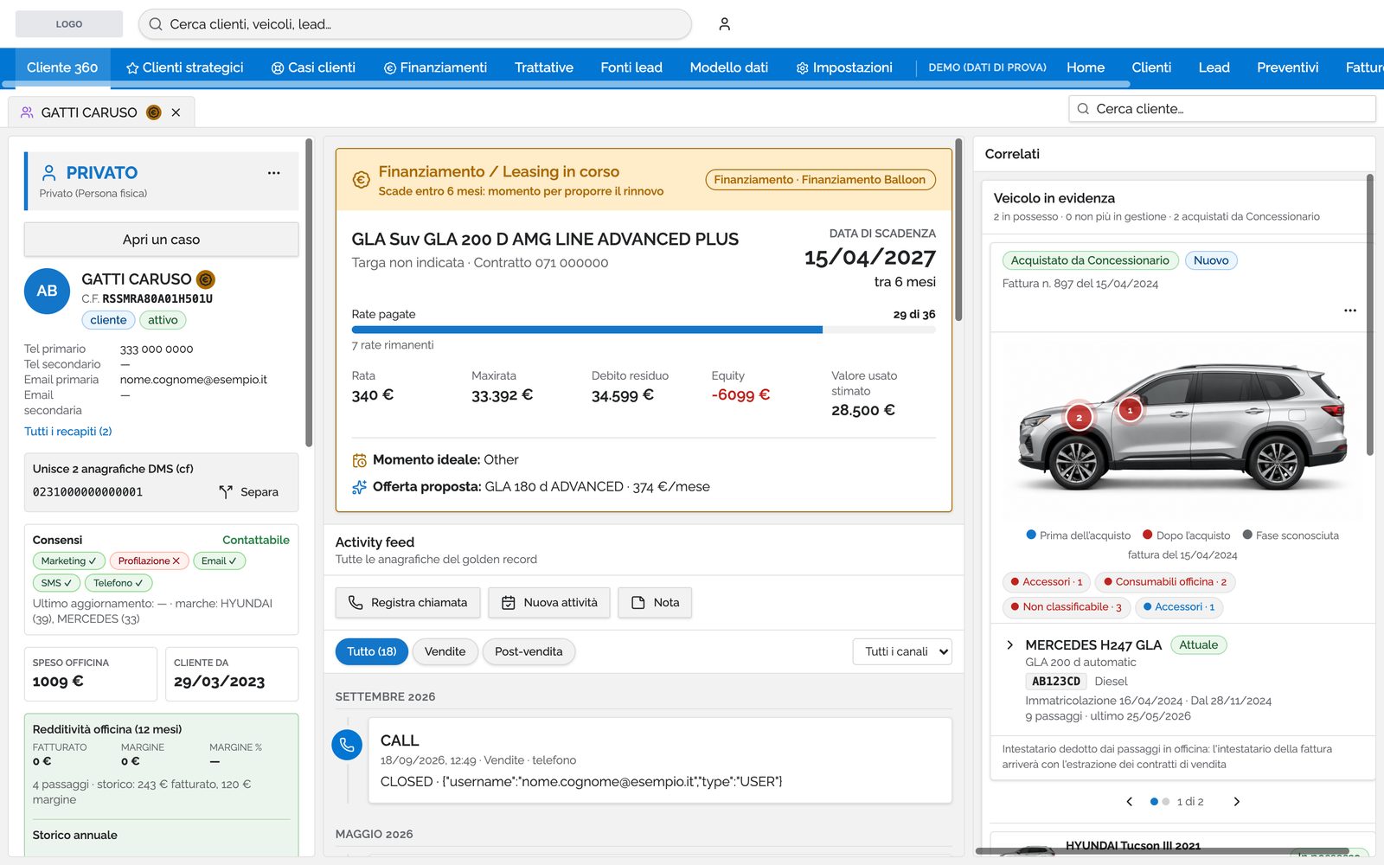Viewport: 1384px width, 865px height.
Task: Open the Tutti i canali dropdown
Action: click(x=902, y=651)
